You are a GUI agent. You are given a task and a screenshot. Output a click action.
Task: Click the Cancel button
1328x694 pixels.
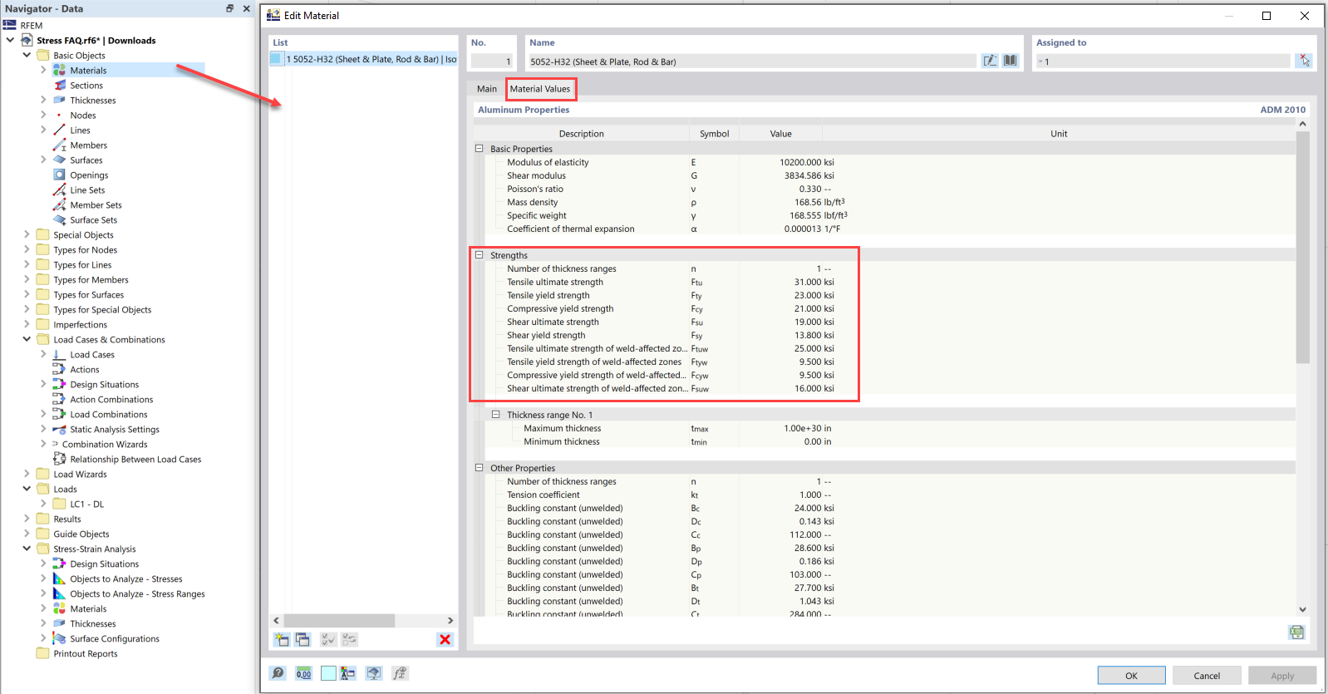1207,676
